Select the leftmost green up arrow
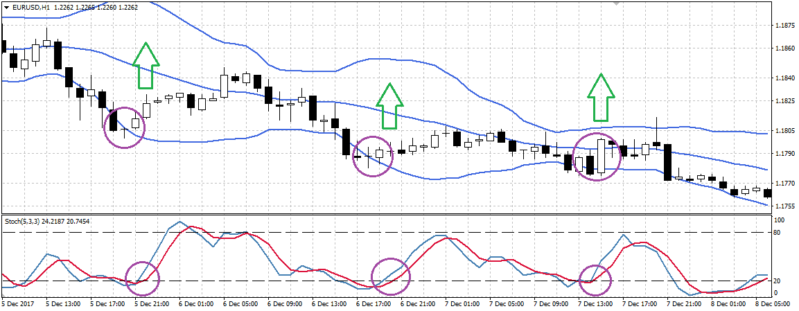The image size is (799, 311). 145,66
